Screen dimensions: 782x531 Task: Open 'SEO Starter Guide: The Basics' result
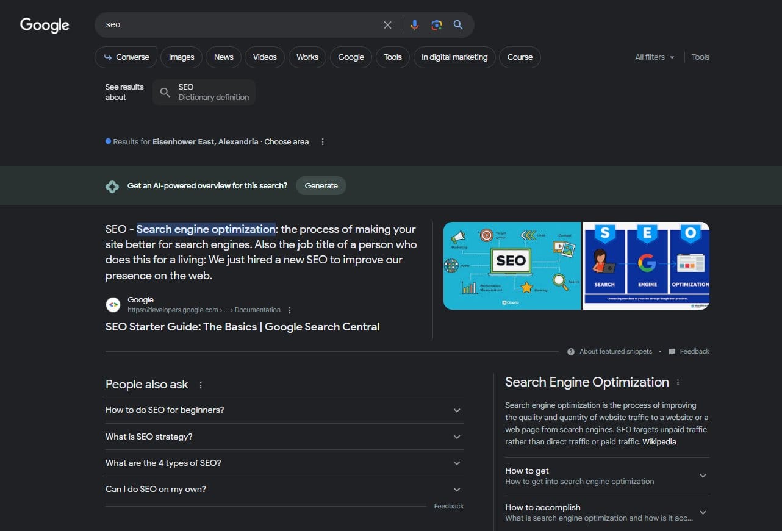click(x=242, y=327)
